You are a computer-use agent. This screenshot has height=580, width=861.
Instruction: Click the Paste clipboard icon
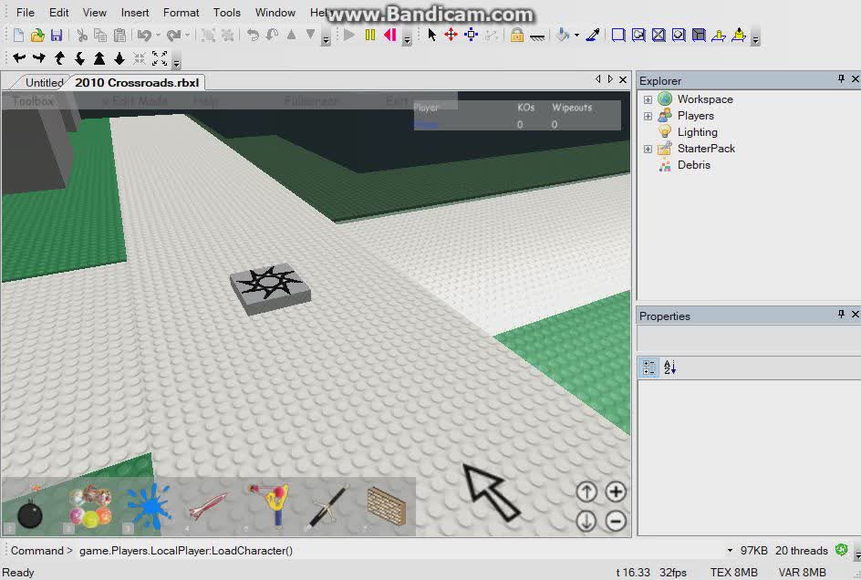(x=119, y=36)
